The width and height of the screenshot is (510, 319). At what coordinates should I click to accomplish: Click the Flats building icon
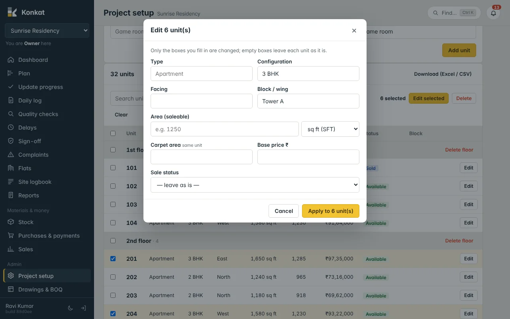pos(11,168)
